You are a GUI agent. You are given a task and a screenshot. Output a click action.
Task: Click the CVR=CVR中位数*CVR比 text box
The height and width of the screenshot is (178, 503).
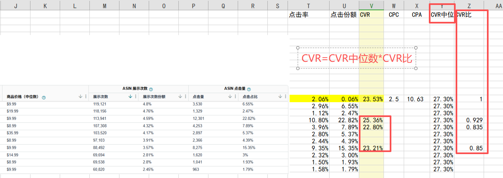click(x=357, y=58)
